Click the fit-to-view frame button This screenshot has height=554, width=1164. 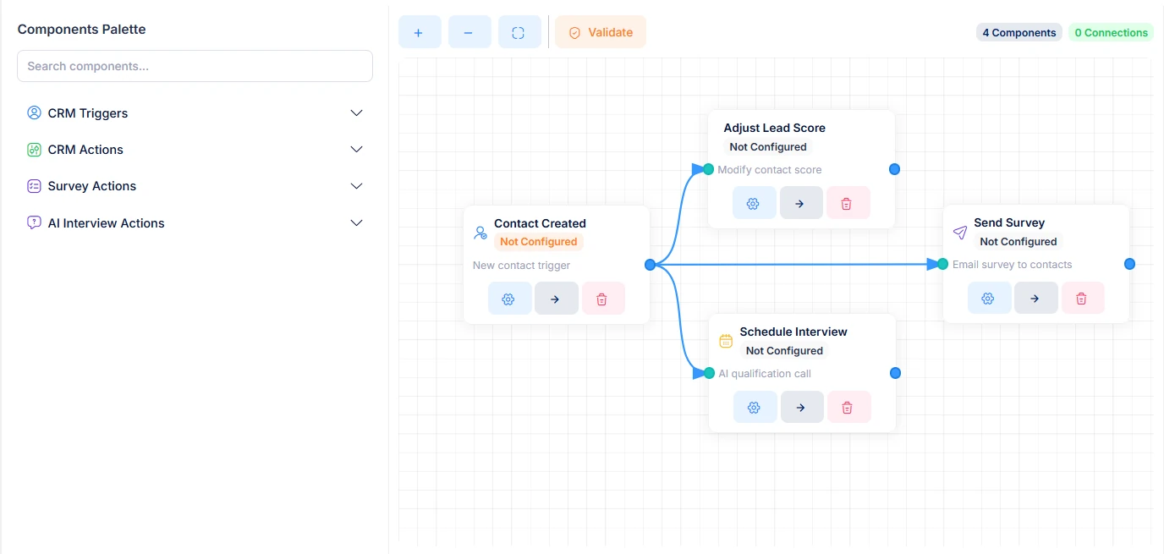(519, 32)
